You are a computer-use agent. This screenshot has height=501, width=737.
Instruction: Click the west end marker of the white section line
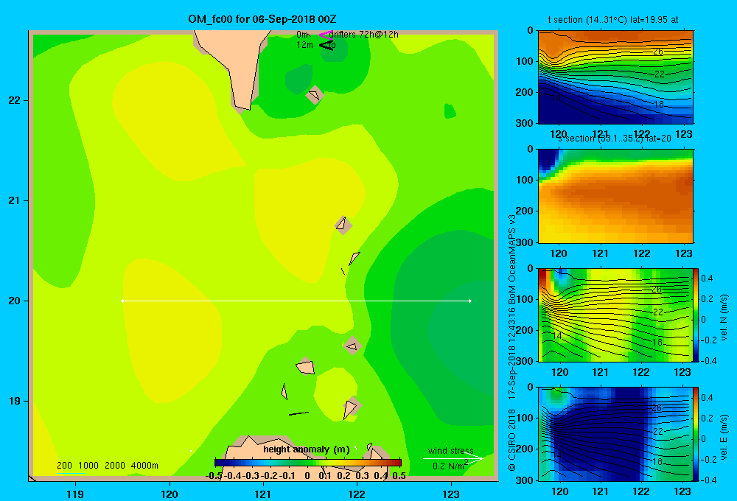coord(122,301)
